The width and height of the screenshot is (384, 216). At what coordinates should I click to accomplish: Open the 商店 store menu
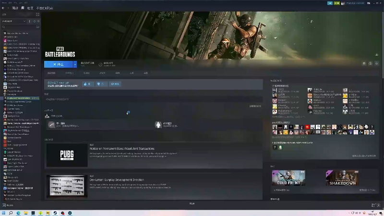click(15, 8)
